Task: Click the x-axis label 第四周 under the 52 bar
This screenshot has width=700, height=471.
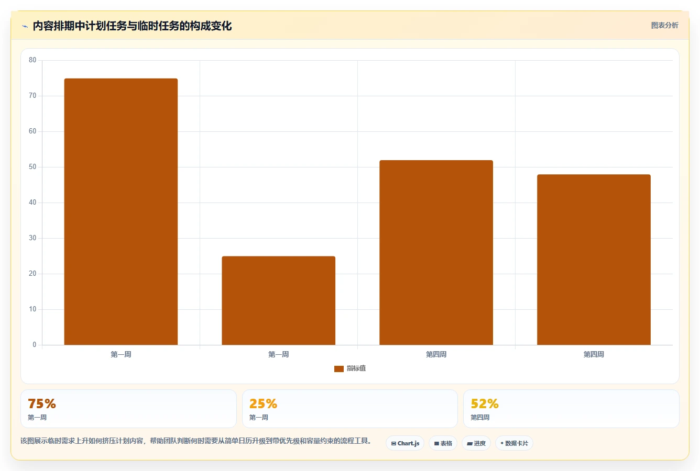Action: [436, 355]
